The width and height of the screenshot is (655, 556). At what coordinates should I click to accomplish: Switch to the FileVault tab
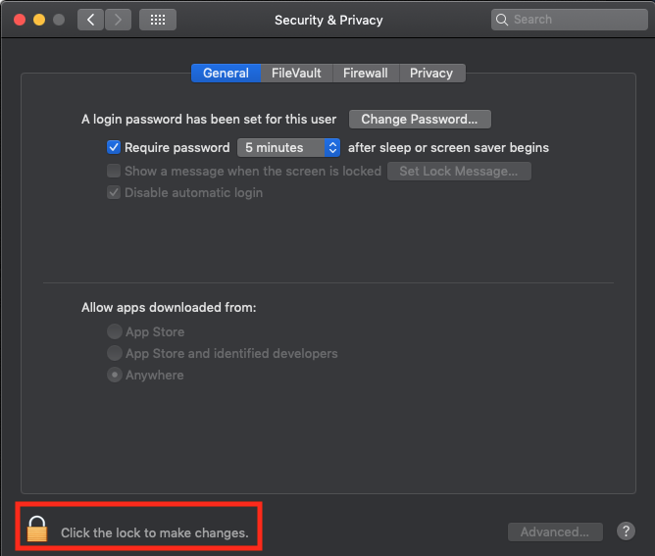(x=296, y=74)
